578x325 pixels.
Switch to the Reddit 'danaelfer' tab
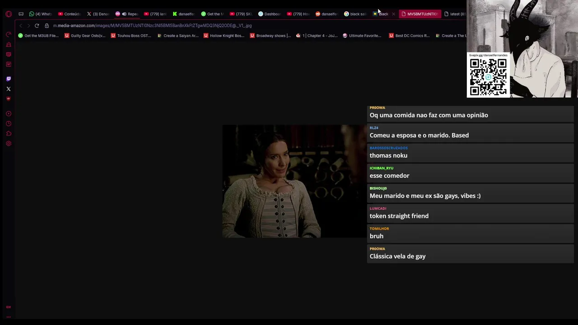coord(326,14)
